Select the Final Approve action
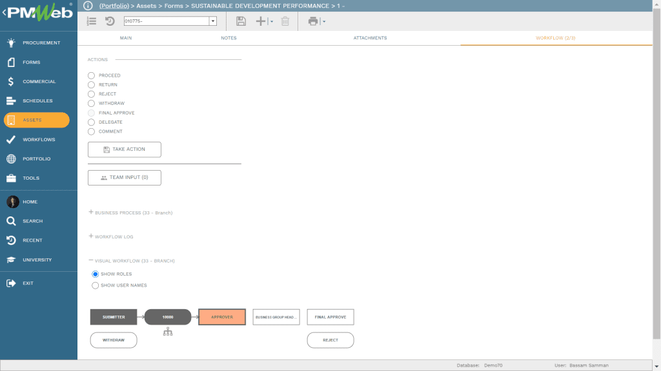This screenshot has height=371, width=661. pyautogui.click(x=91, y=113)
